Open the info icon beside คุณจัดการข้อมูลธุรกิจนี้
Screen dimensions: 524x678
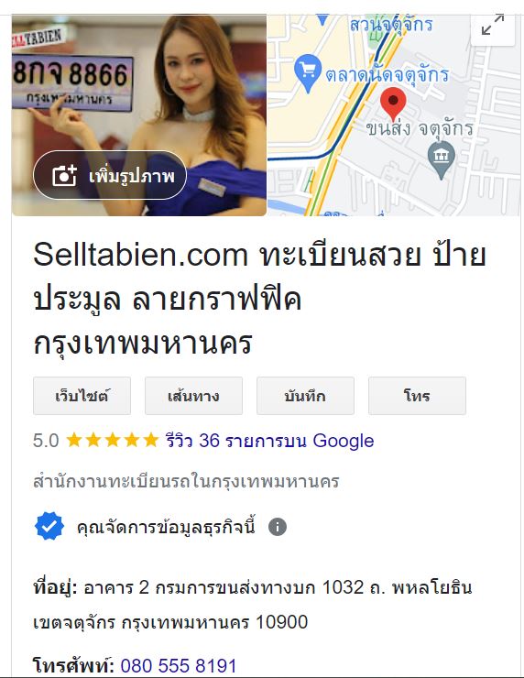pos(278,527)
